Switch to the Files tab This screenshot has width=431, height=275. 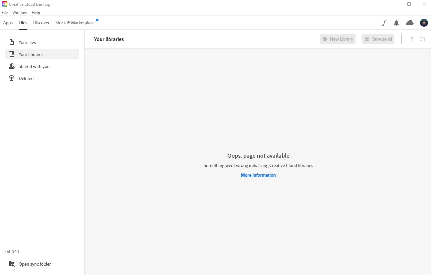coord(23,23)
